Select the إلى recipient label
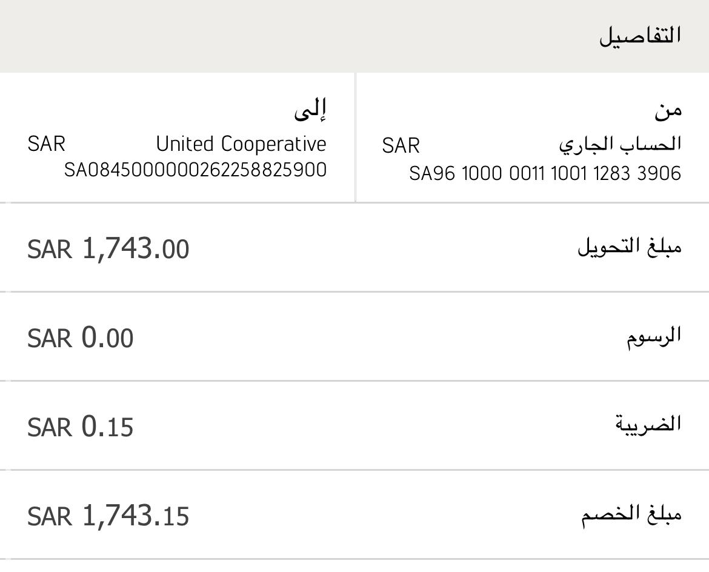This screenshot has width=709, height=572. (310, 109)
